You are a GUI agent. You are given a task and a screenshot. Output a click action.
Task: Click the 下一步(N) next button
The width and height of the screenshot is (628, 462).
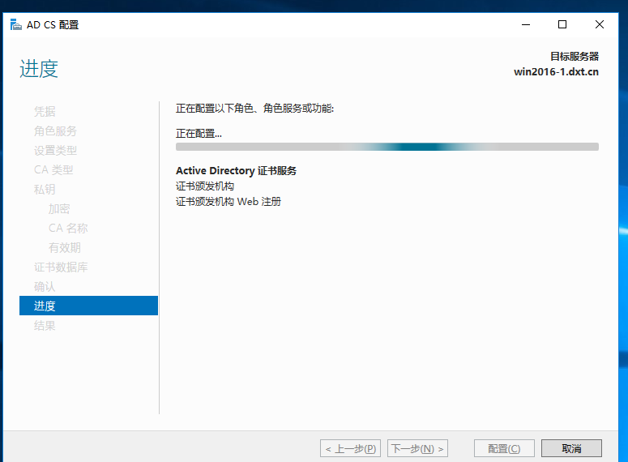(x=417, y=448)
